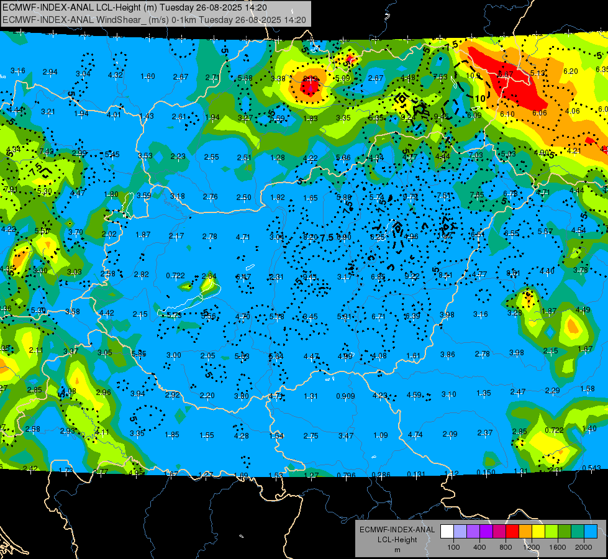
Task: Click the sky blue legend swatch
Action: [591, 532]
